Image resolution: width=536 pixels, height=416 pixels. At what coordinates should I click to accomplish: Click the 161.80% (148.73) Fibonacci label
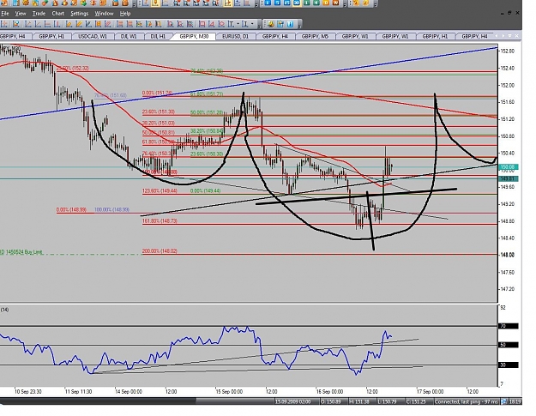tap(160, 221)
